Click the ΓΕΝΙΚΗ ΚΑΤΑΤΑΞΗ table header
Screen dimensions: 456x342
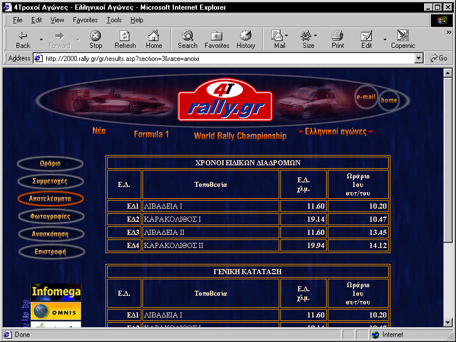tap(248, 272)
